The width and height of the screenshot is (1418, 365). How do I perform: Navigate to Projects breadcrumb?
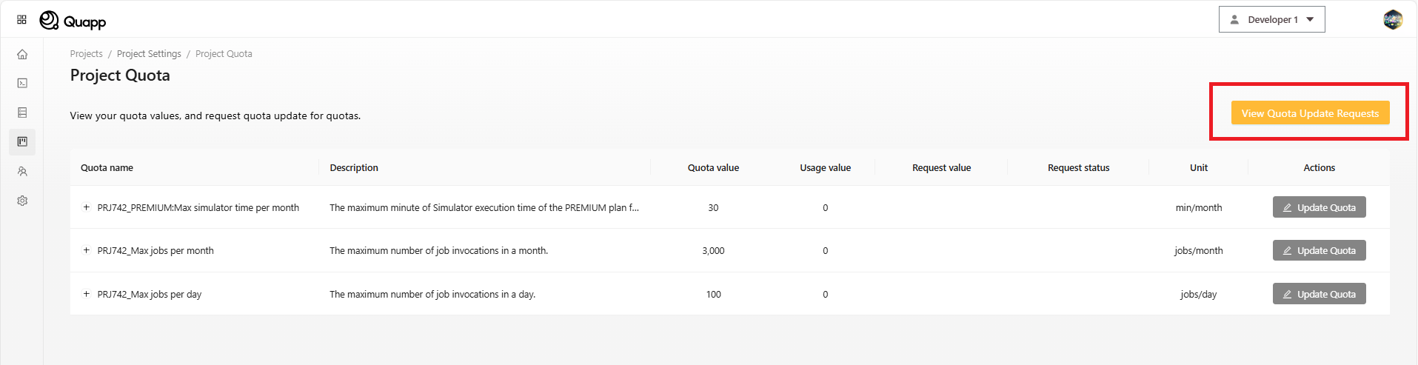pyautogui.click(x=86, y=54)
